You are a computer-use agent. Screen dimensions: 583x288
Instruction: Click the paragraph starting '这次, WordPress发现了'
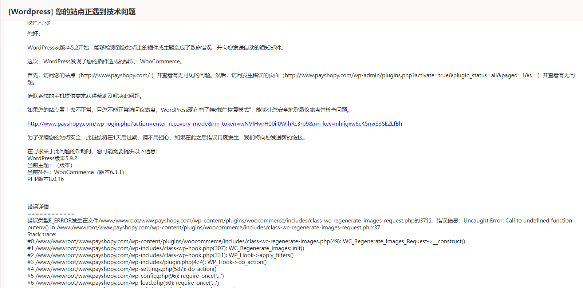pyautogui.click(x=106, y=62)
